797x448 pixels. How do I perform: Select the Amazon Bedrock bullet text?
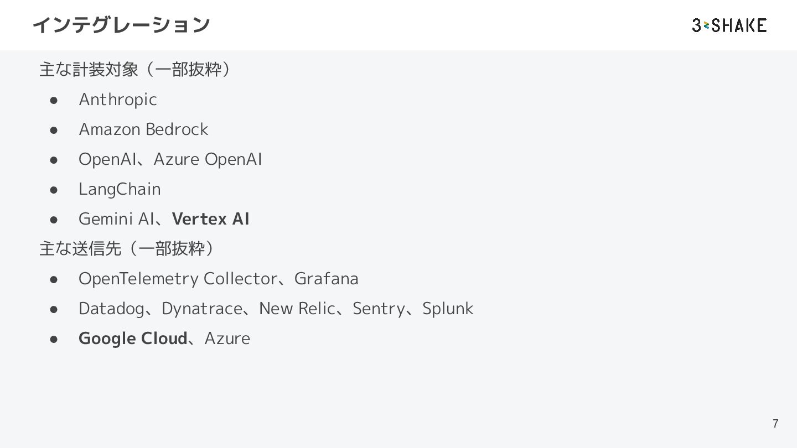(143, 129)
